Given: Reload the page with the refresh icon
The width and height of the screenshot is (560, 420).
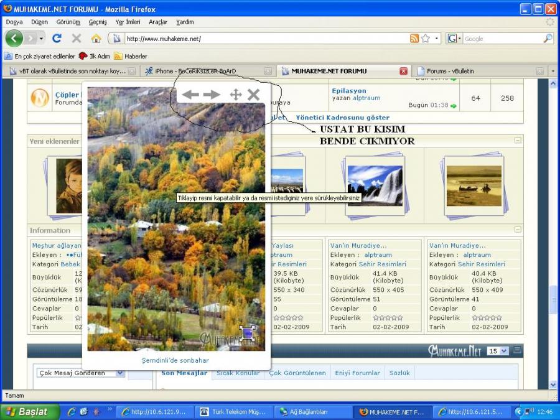Looking at the screenshot, I should click(57, 38).
